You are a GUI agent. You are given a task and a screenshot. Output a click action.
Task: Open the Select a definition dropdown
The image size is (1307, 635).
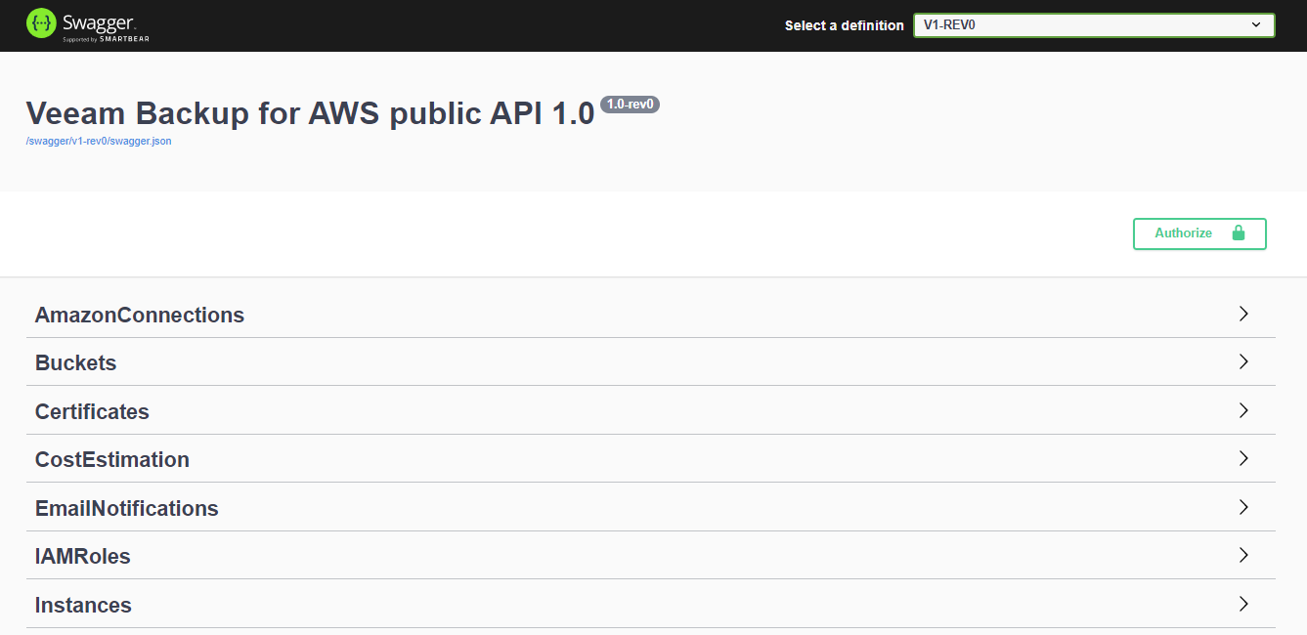tap(1094, 25)
